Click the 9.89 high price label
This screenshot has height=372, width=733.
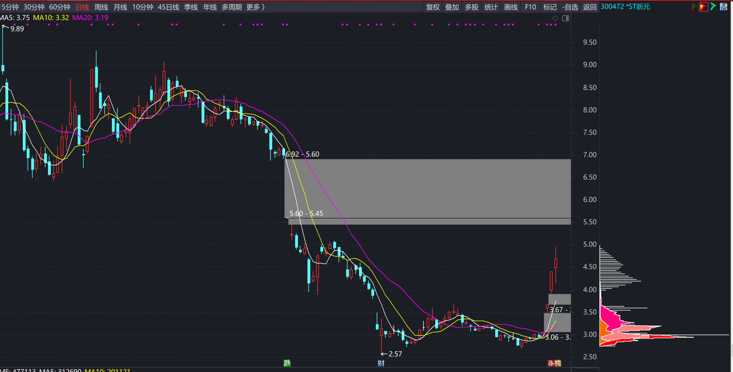[17, 29]
